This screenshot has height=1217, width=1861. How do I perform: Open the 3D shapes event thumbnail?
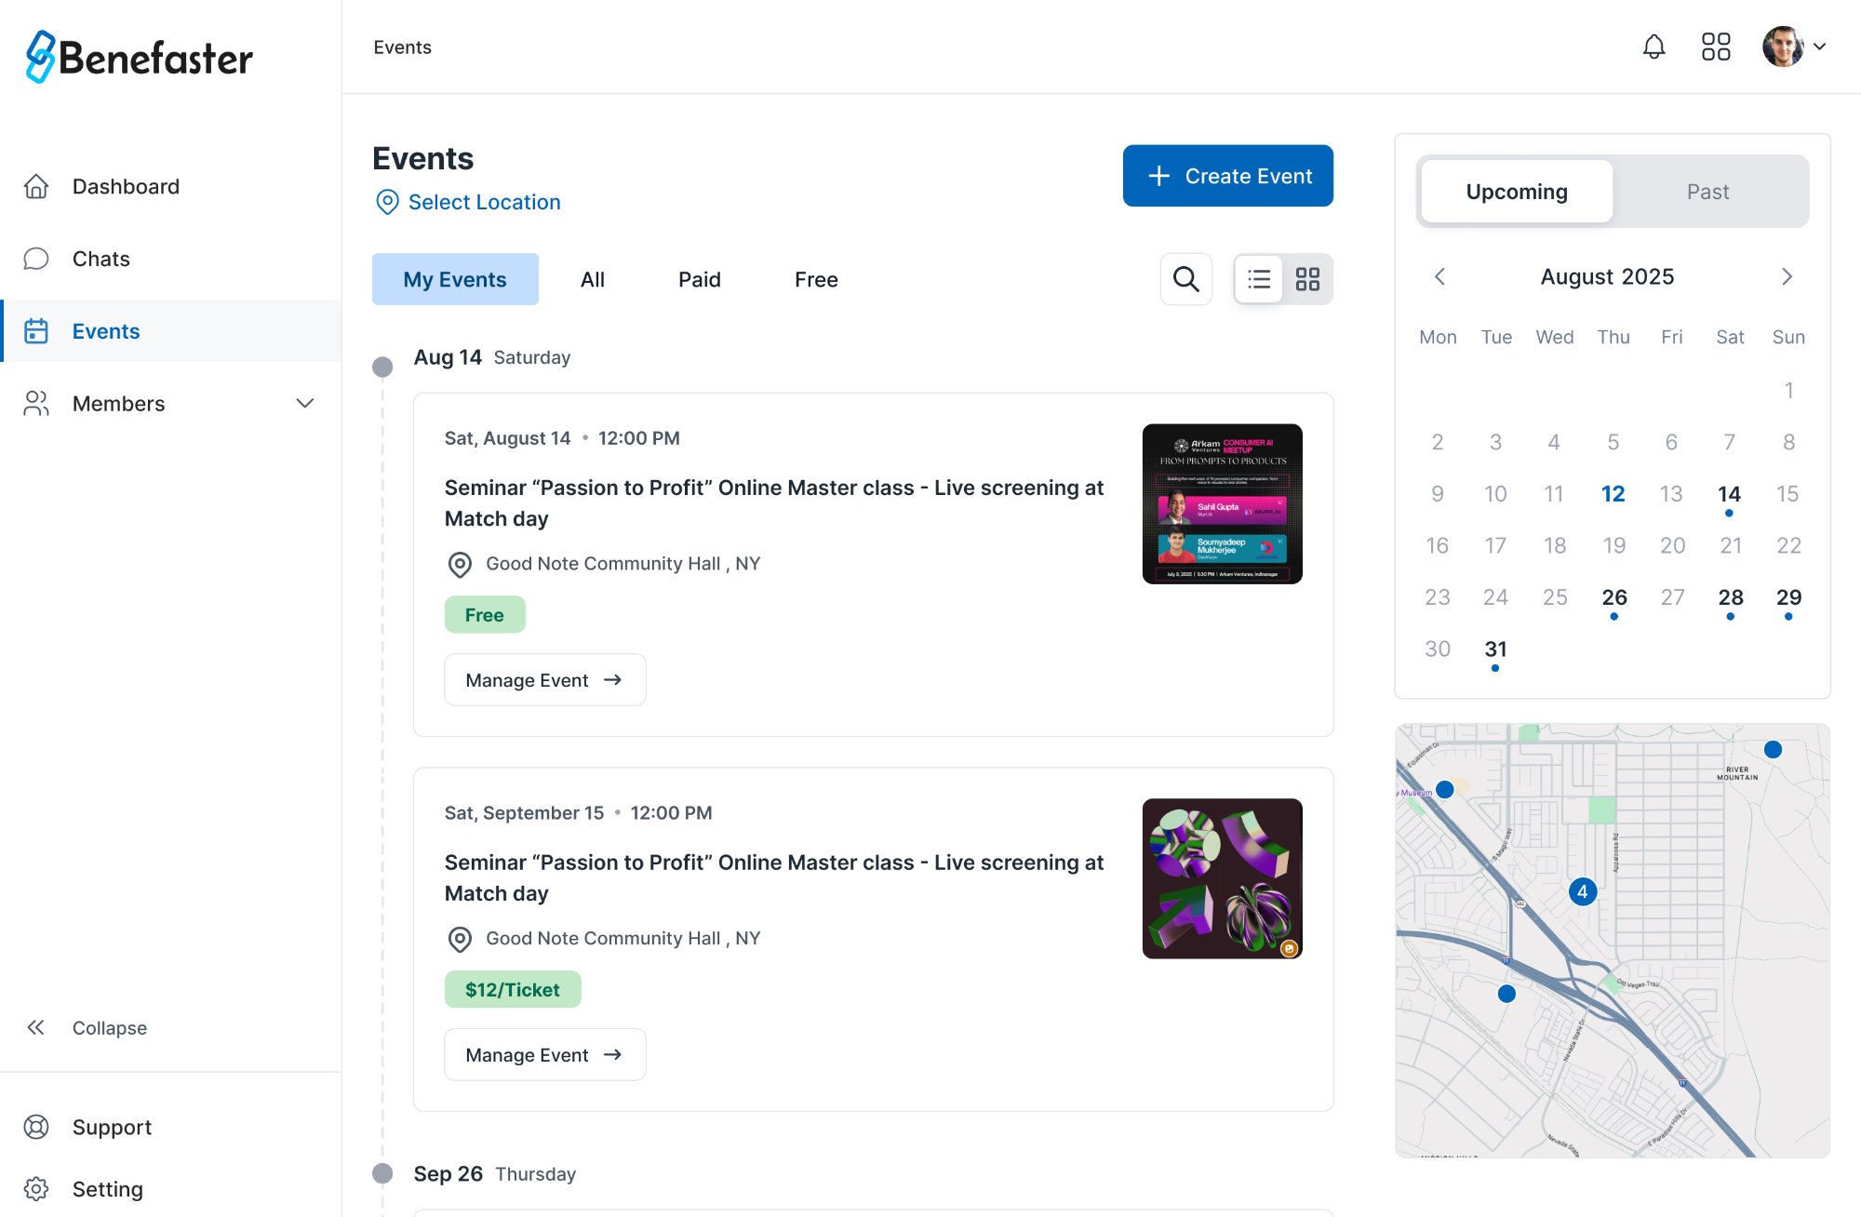(x=1222, y=878)
